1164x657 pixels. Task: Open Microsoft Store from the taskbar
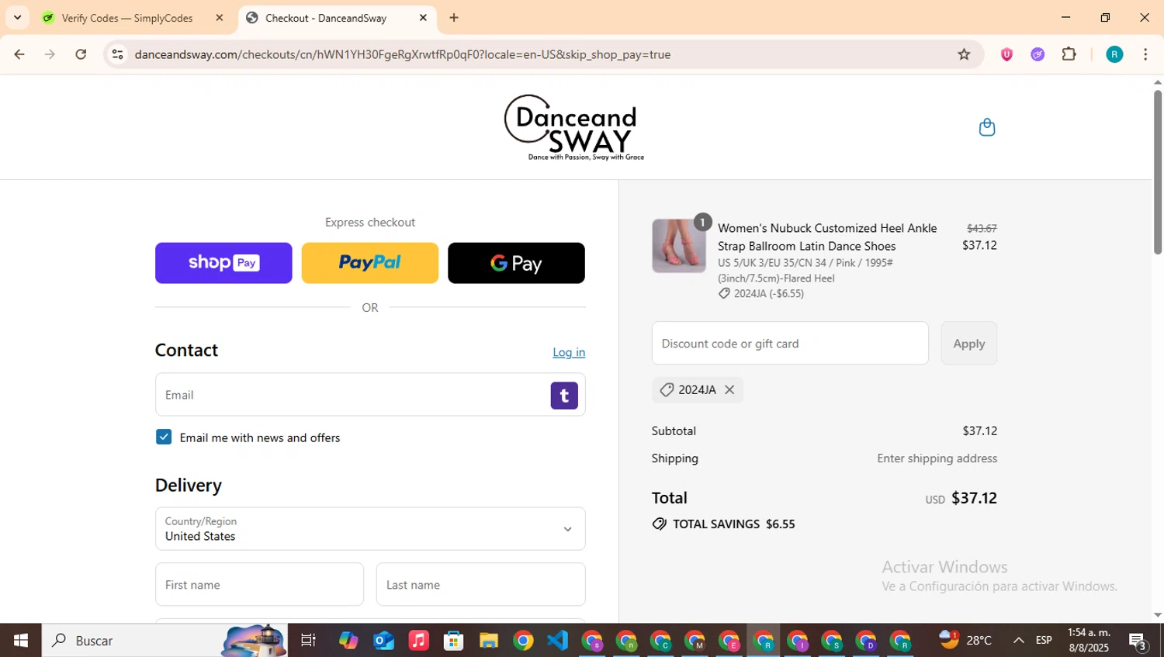point(453,641)
